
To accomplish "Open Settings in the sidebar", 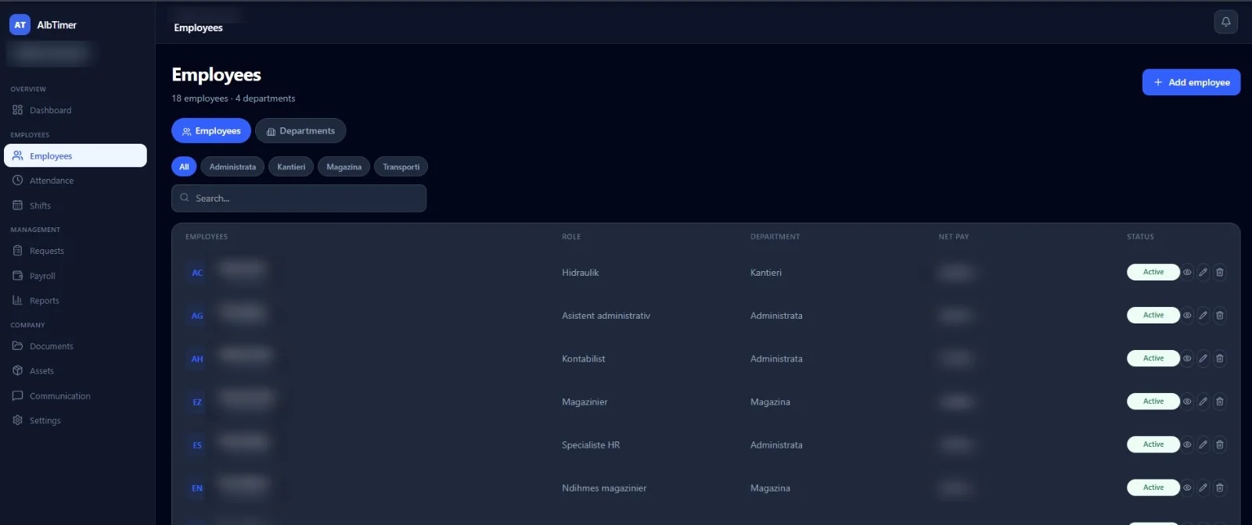I will [75, 420].
